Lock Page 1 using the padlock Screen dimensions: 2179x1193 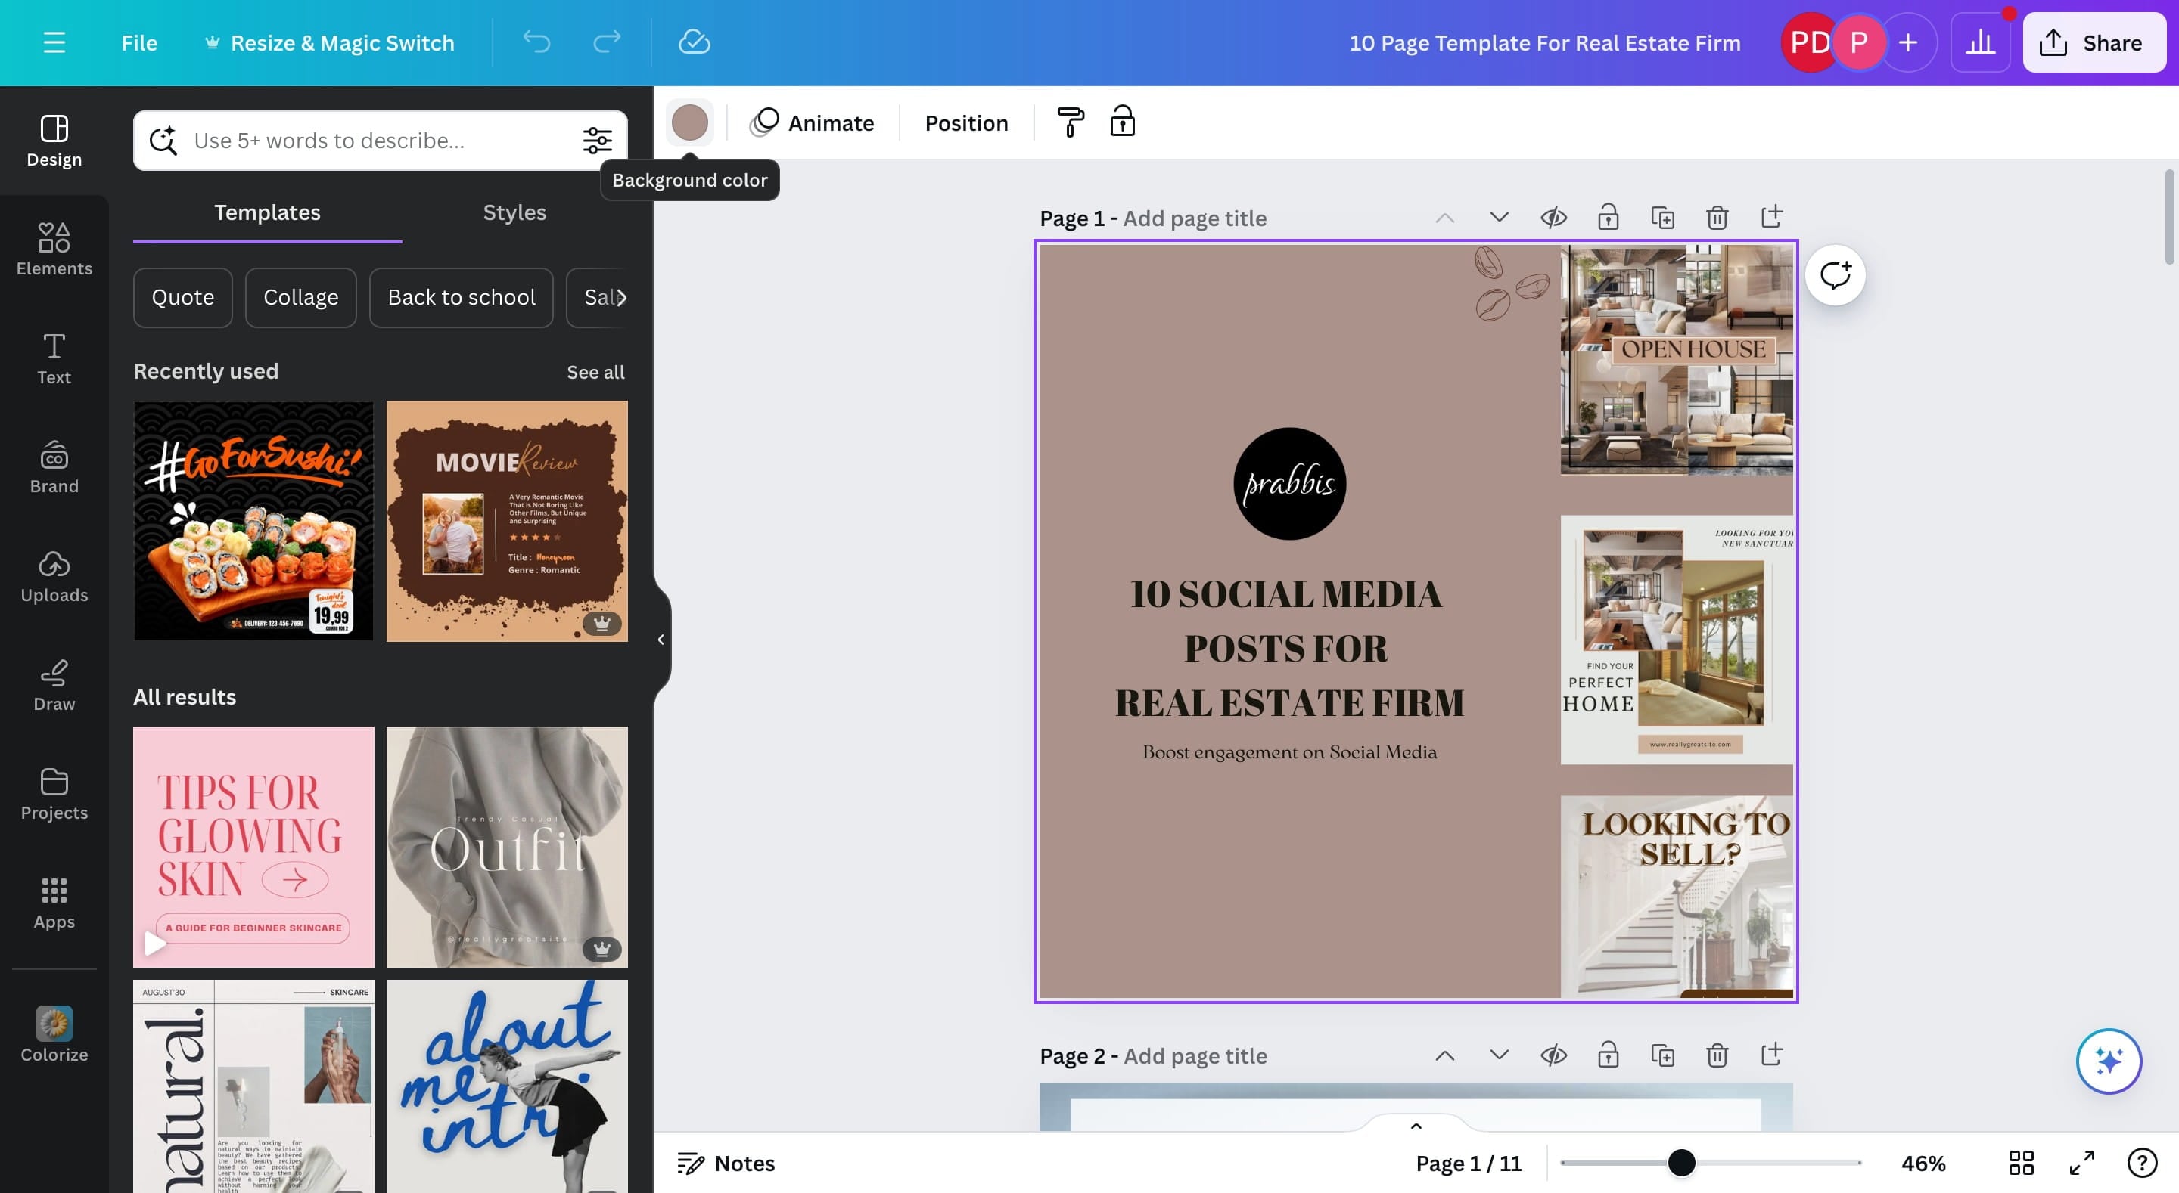click(x=1608, y=217)
